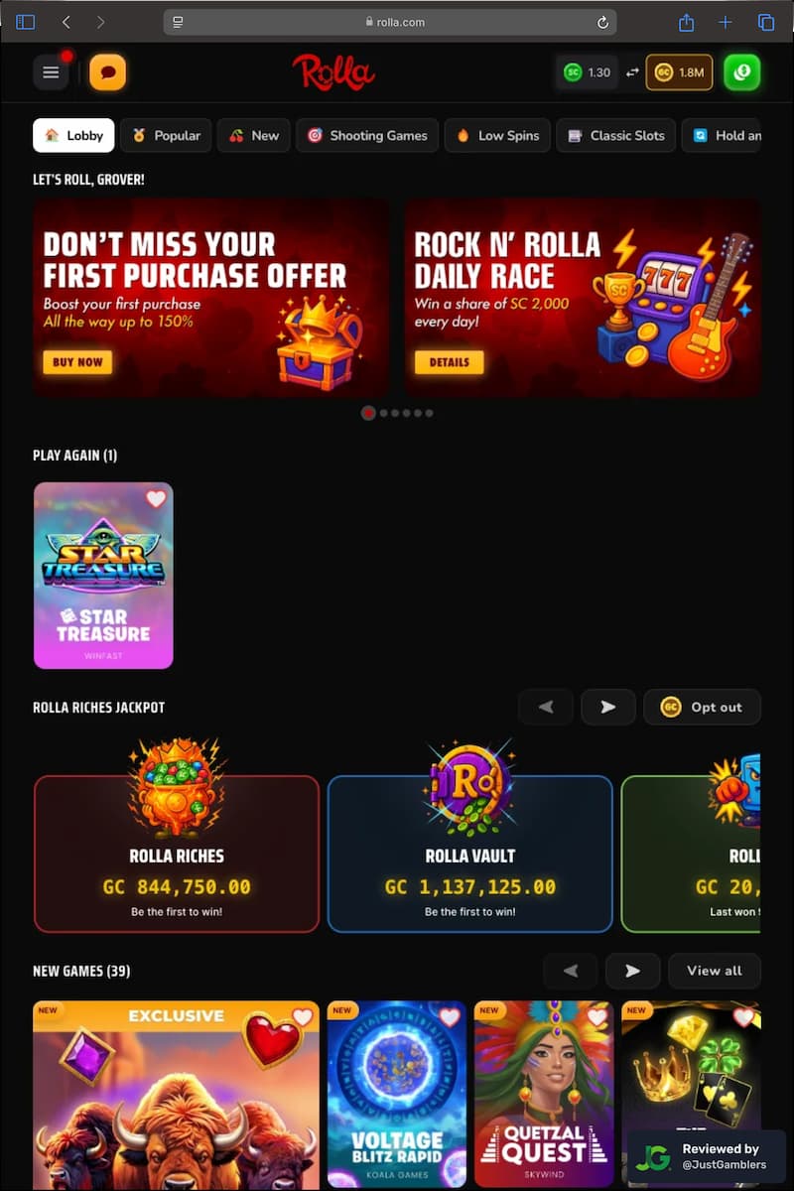The height and width of the screenshot is (1191, 794).
Task: Toggle the heart on Quetzal Quest
Action: (596, 1017)
